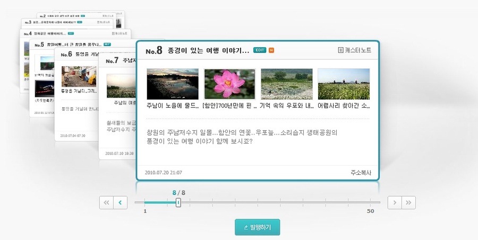The width and height of the screenshot is (478, 240).
Task: Copy the address with 주소복사
Action: click(x=361, y=173)
